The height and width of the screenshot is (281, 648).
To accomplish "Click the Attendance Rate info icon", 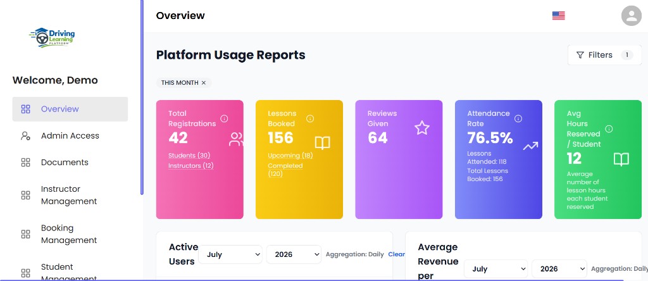I will [x=518, y=118].
